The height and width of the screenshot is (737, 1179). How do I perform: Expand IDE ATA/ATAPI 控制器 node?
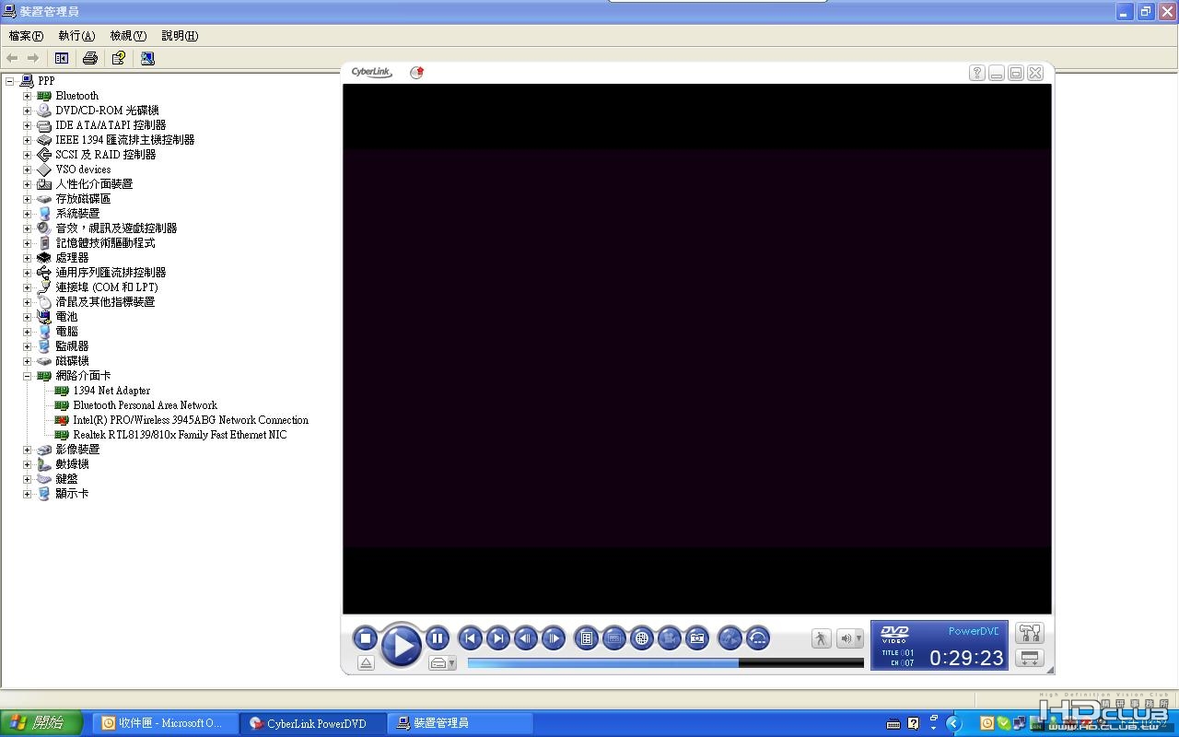pyautogui.click(x=27, y=125)
